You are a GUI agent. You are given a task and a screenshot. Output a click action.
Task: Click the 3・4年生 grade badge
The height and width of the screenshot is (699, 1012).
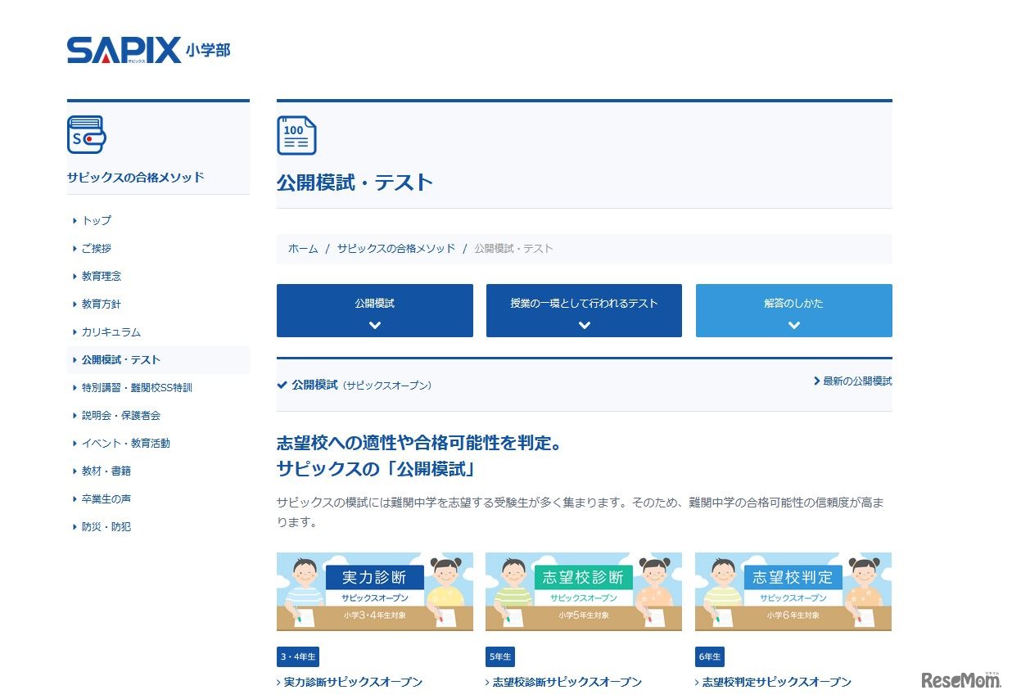pos(298,656)
